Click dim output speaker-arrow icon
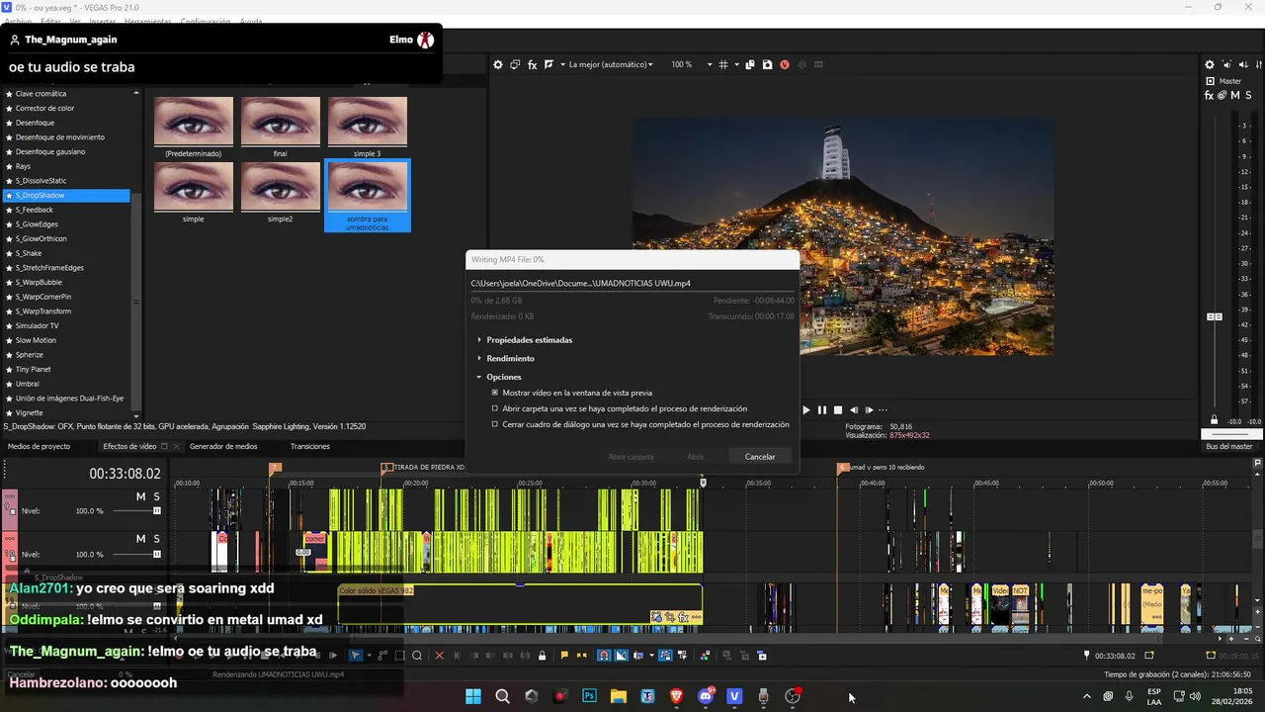The height and width of the screenshot is (712, 1265). (1244, 64)
